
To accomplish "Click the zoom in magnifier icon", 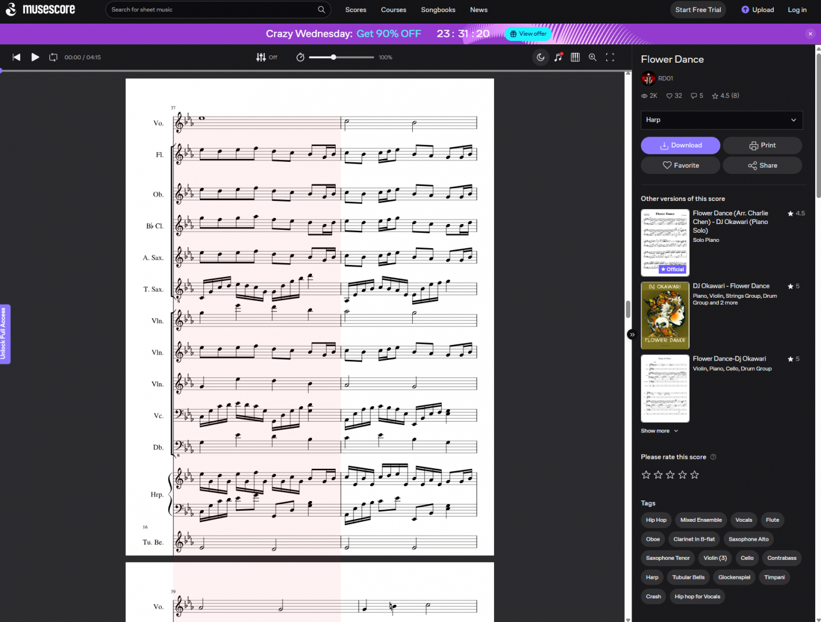I will [592, 57].
